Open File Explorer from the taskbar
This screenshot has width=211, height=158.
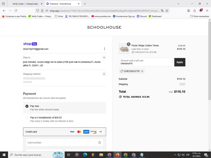(101, 155)
